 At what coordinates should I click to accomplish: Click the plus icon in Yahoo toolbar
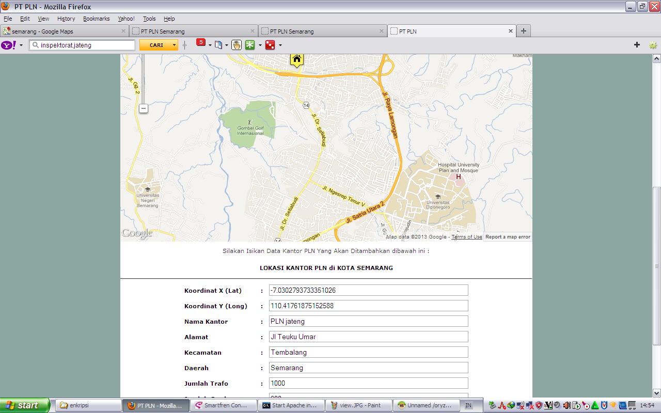(637, 45)
